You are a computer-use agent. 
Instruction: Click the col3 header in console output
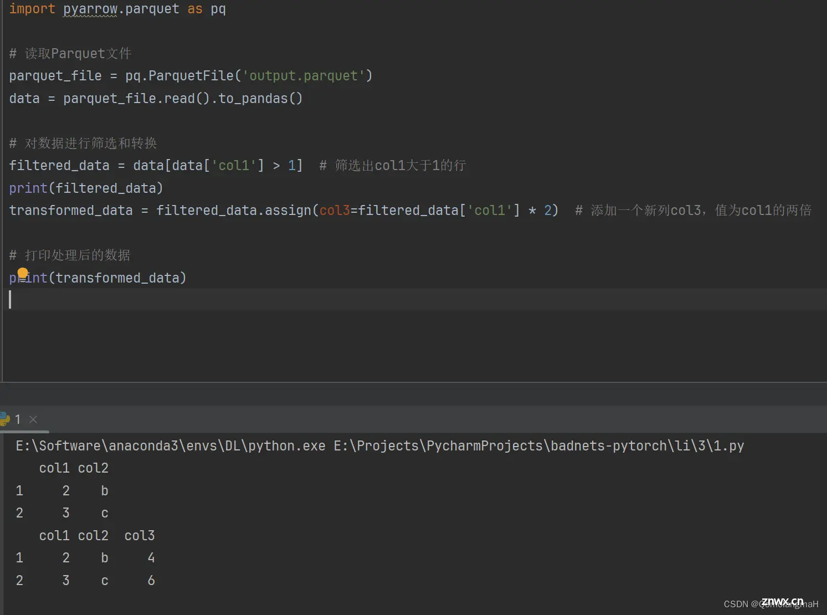tap(140, 536)
